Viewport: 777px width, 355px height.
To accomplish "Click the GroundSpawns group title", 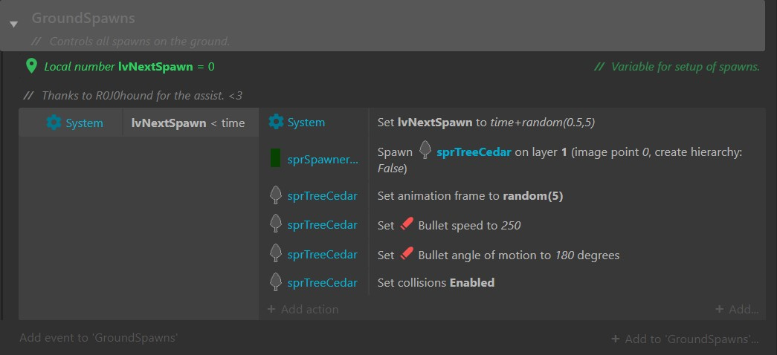I will click(83, 19).
